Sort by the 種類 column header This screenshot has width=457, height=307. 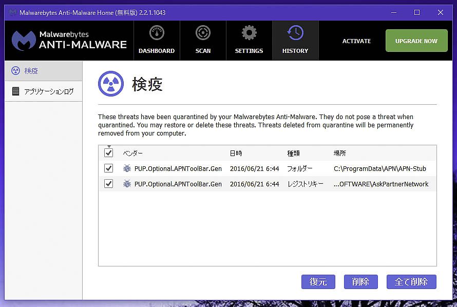pyautogui.click(x=293, y=153)
